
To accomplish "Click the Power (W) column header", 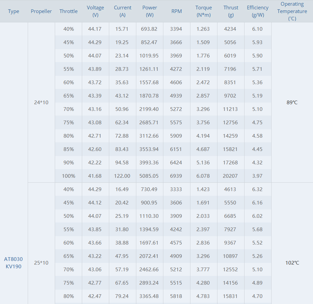I will [150, 11].
